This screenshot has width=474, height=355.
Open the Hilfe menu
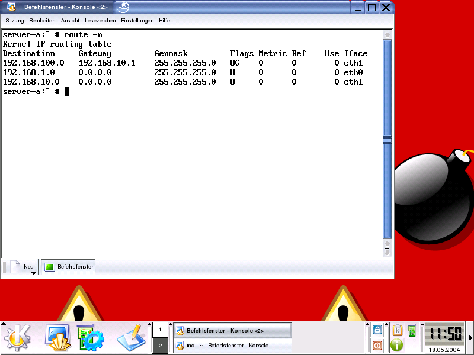[164, 21]
